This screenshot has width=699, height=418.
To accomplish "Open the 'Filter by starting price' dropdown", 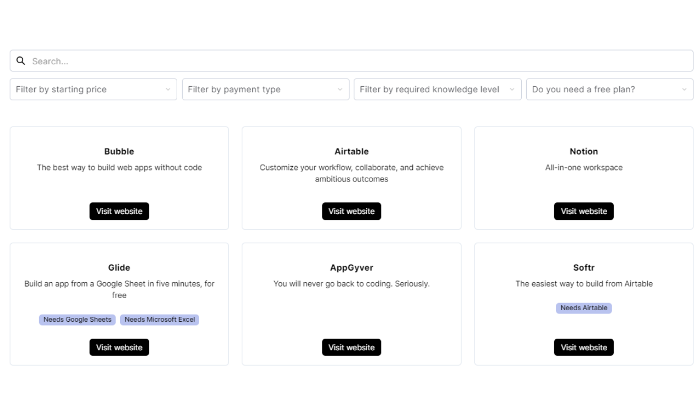I will pos(93,89).
